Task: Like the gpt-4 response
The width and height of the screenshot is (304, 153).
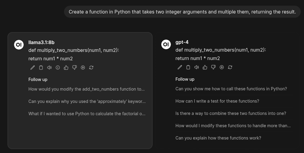Action: point(205,67)
